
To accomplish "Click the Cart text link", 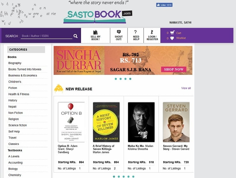I will (179, 33).
